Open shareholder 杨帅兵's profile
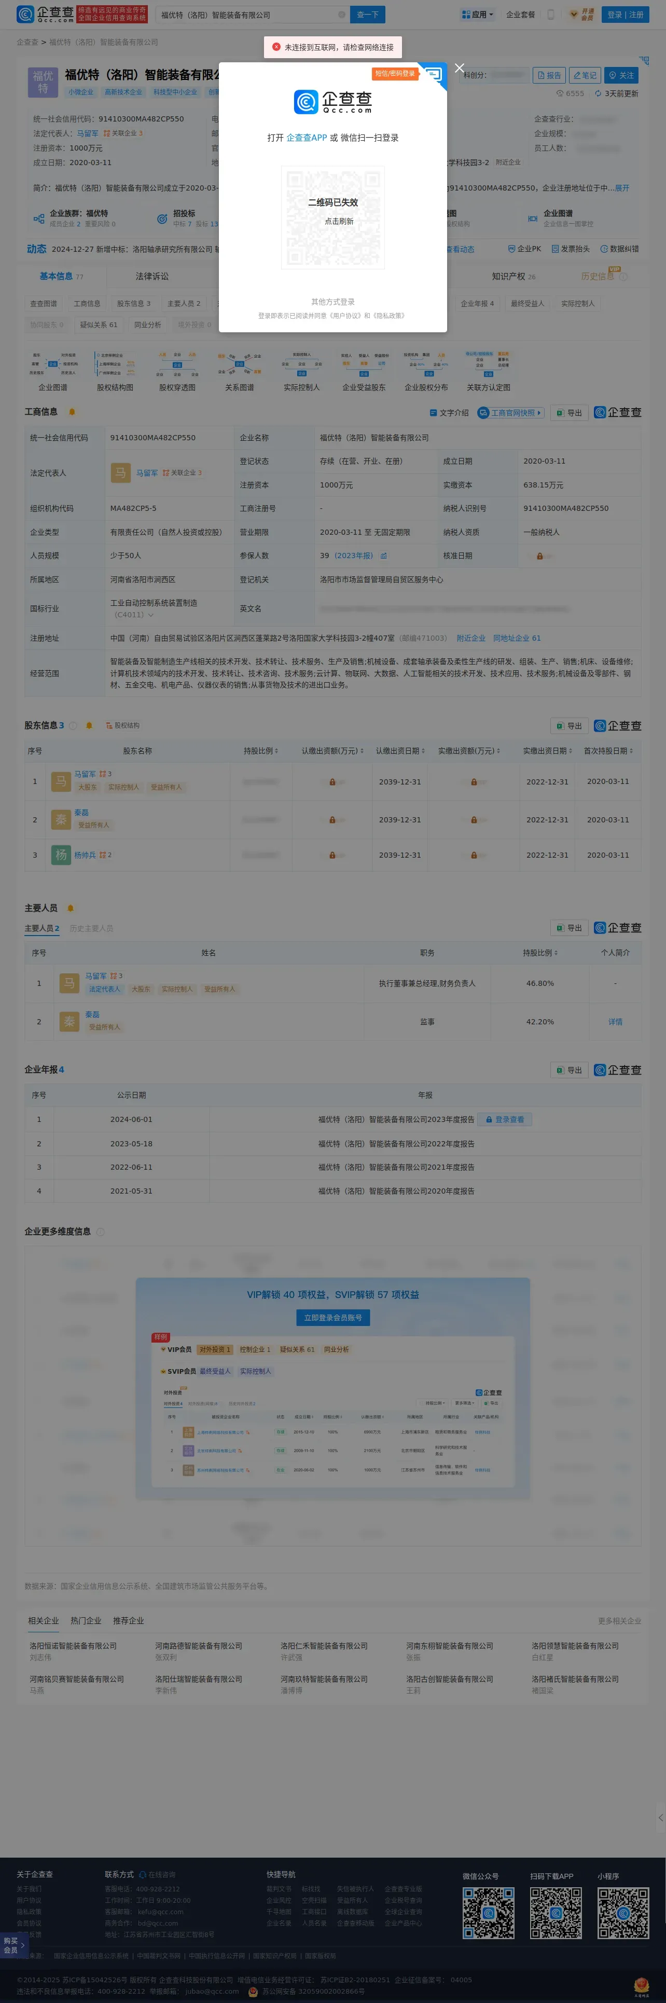Image resolution: width=666 pixels, height=2003 pixels. 85,855
